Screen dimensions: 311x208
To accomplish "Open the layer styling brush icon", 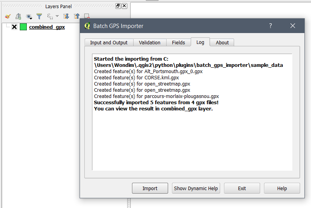I will pyautogui.click(x=8, y=16).
